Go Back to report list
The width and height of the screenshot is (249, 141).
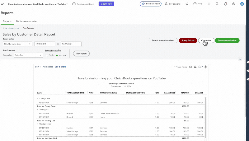coord(11,28)
